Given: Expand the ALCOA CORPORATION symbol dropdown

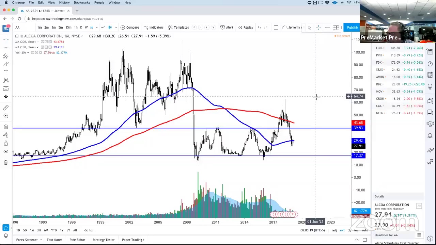Looking at the screenshot, I should (82, 36).
